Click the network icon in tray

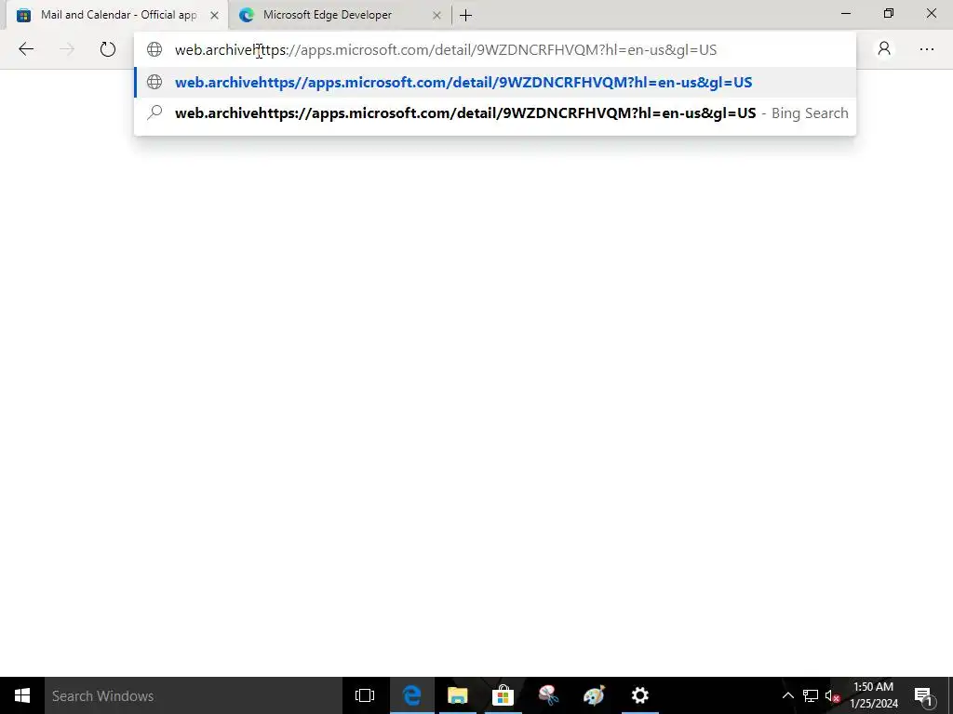point(811,695)
